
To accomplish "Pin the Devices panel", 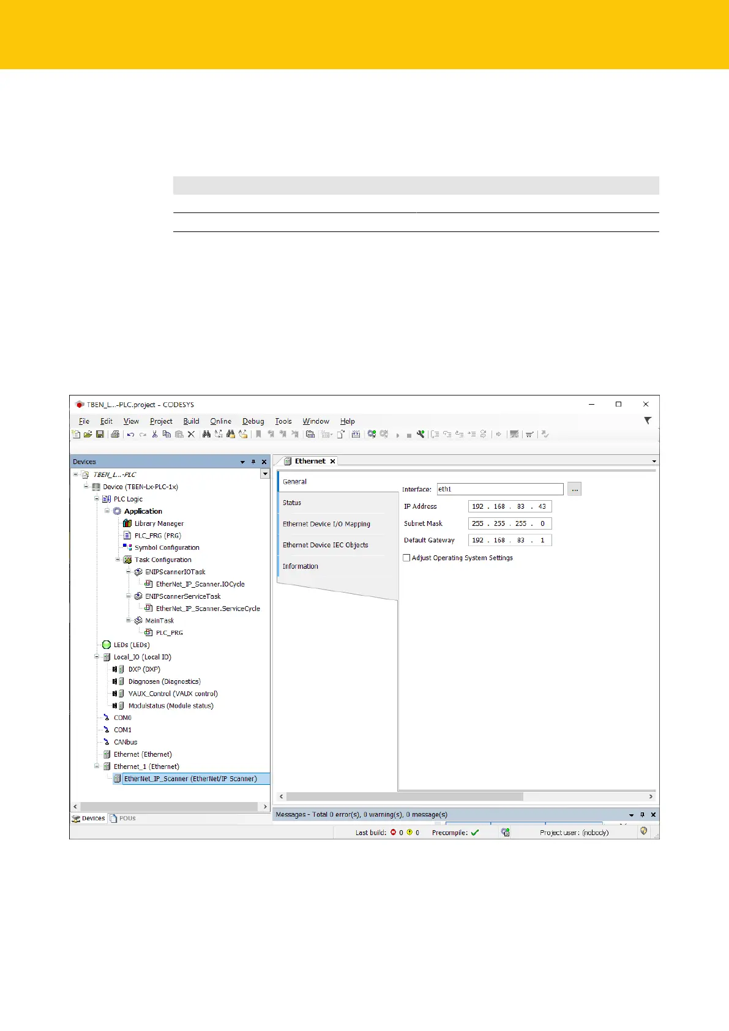I will coord(253,462).
